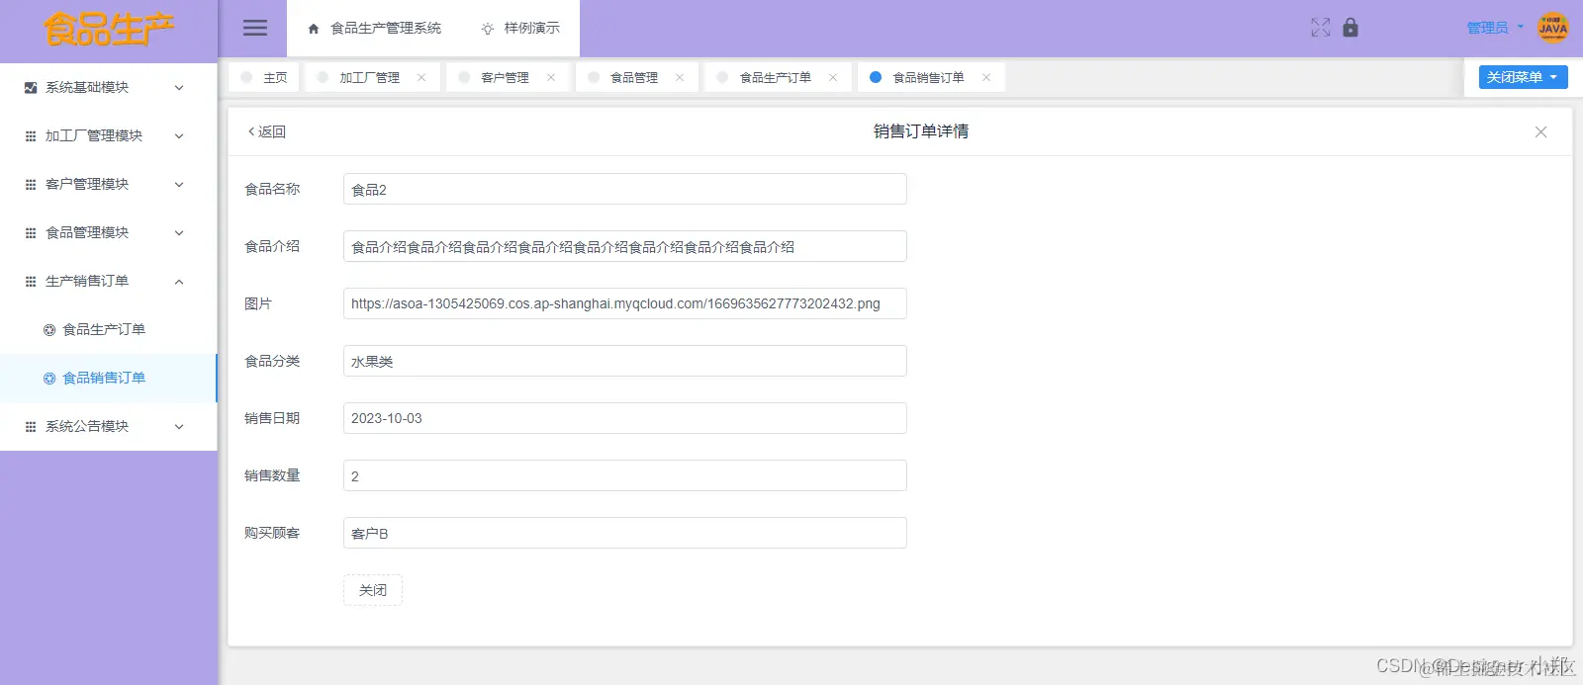
Task: Click the 销售日期 label
Action: pyautogui.click(x=272, y=418)
